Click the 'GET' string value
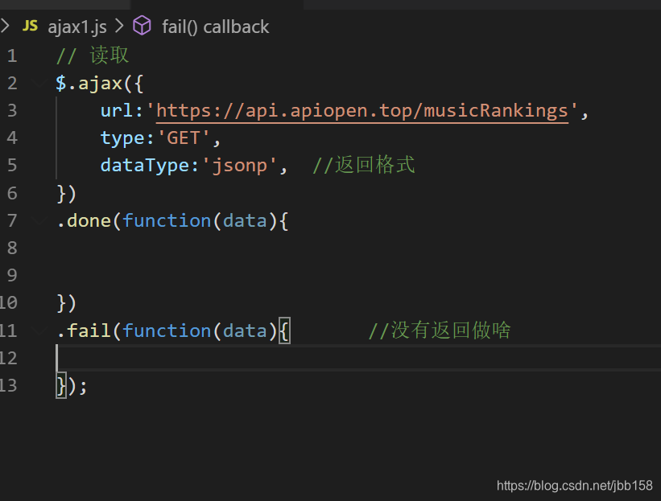Viewport: 661px width, 501px height. [x=184, y=138]
